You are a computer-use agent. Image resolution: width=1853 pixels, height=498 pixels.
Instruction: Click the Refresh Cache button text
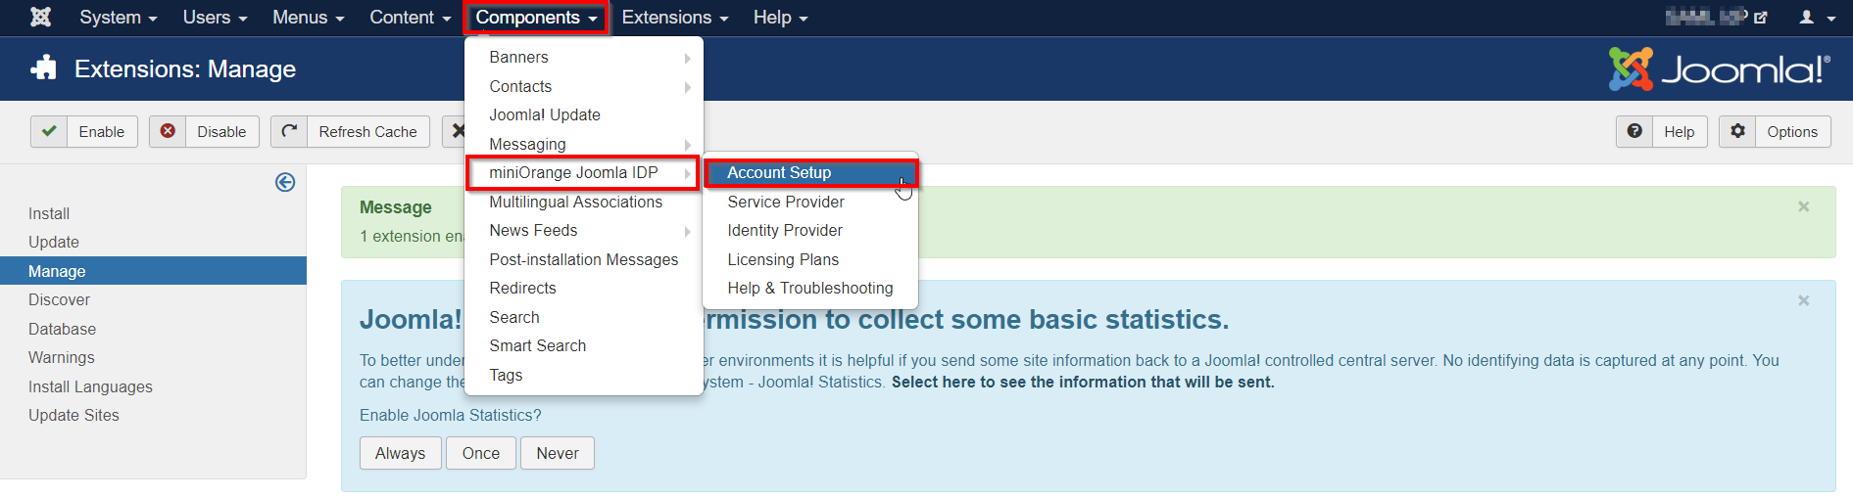(367, 132)
